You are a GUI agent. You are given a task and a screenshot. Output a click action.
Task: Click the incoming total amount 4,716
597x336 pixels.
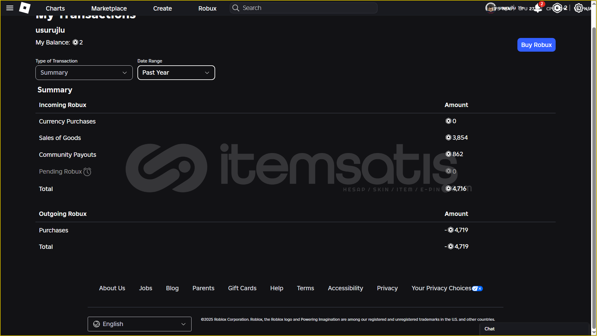tap(459, 189)
